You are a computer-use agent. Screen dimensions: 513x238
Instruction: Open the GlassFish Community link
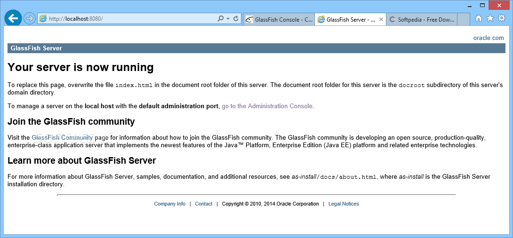coord(62,137)
